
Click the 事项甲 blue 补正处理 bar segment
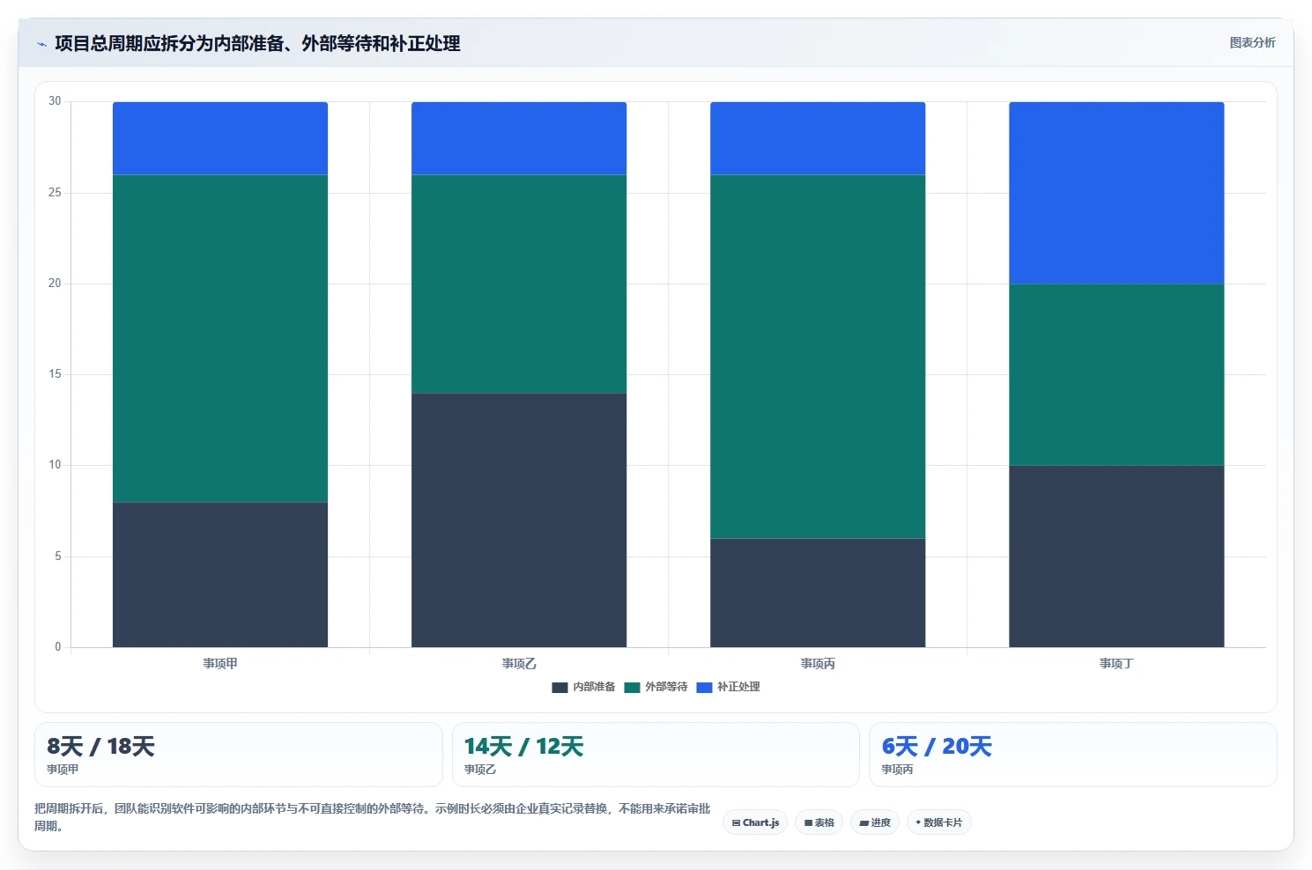(220, 138)
